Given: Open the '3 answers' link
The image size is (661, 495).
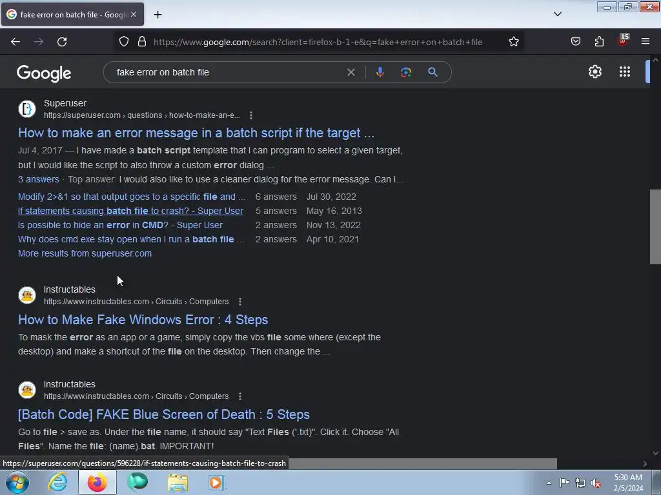Looking at the screenshot, I should (38, 179).
